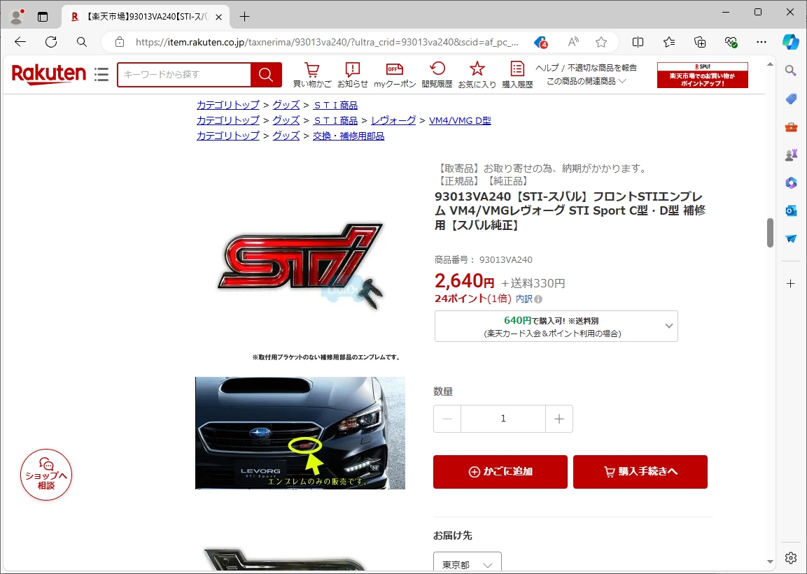The image size is (807, 574).
Task: Open a new browser tab
Action: (x=244, y=17)
